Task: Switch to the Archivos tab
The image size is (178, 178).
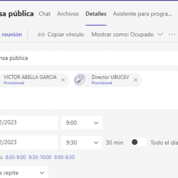Action: (x=68, y=14)
